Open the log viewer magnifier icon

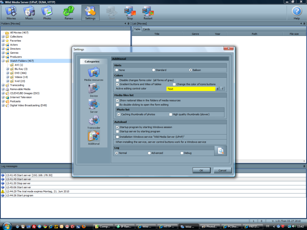pyautogui.click(x=220, y=151)
